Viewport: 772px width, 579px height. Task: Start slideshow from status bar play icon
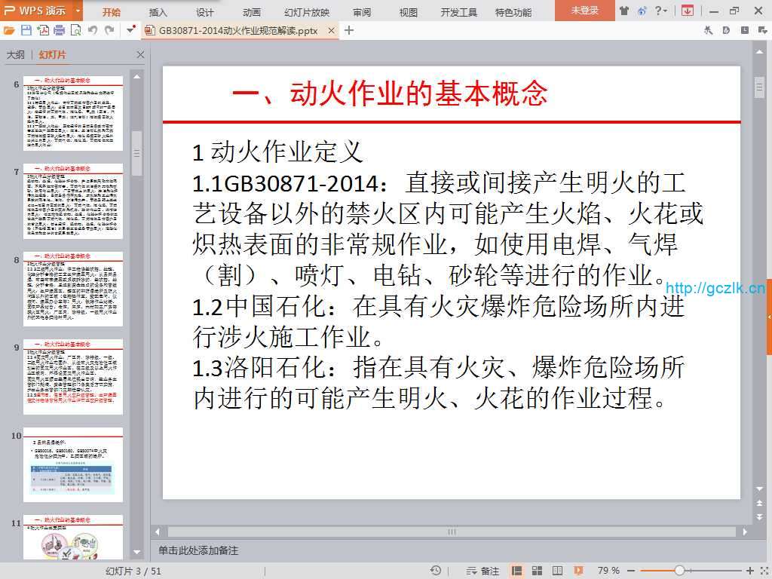click(579, 571)
